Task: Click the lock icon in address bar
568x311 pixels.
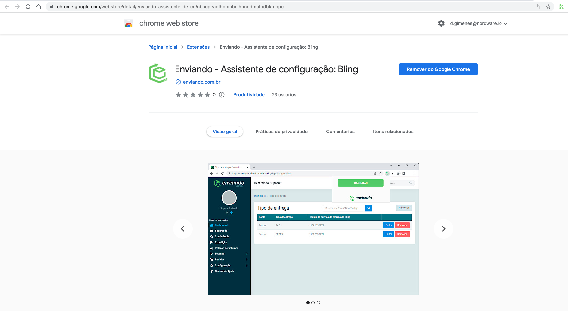Action: point(52,7)
